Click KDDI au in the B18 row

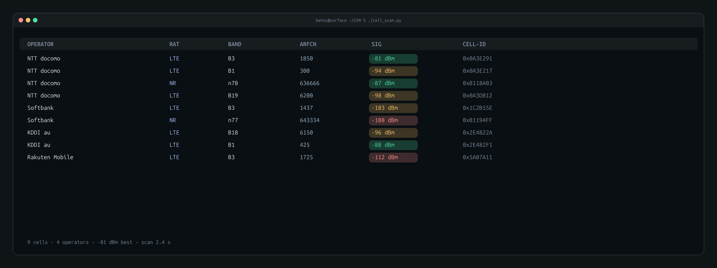point(39,133)
